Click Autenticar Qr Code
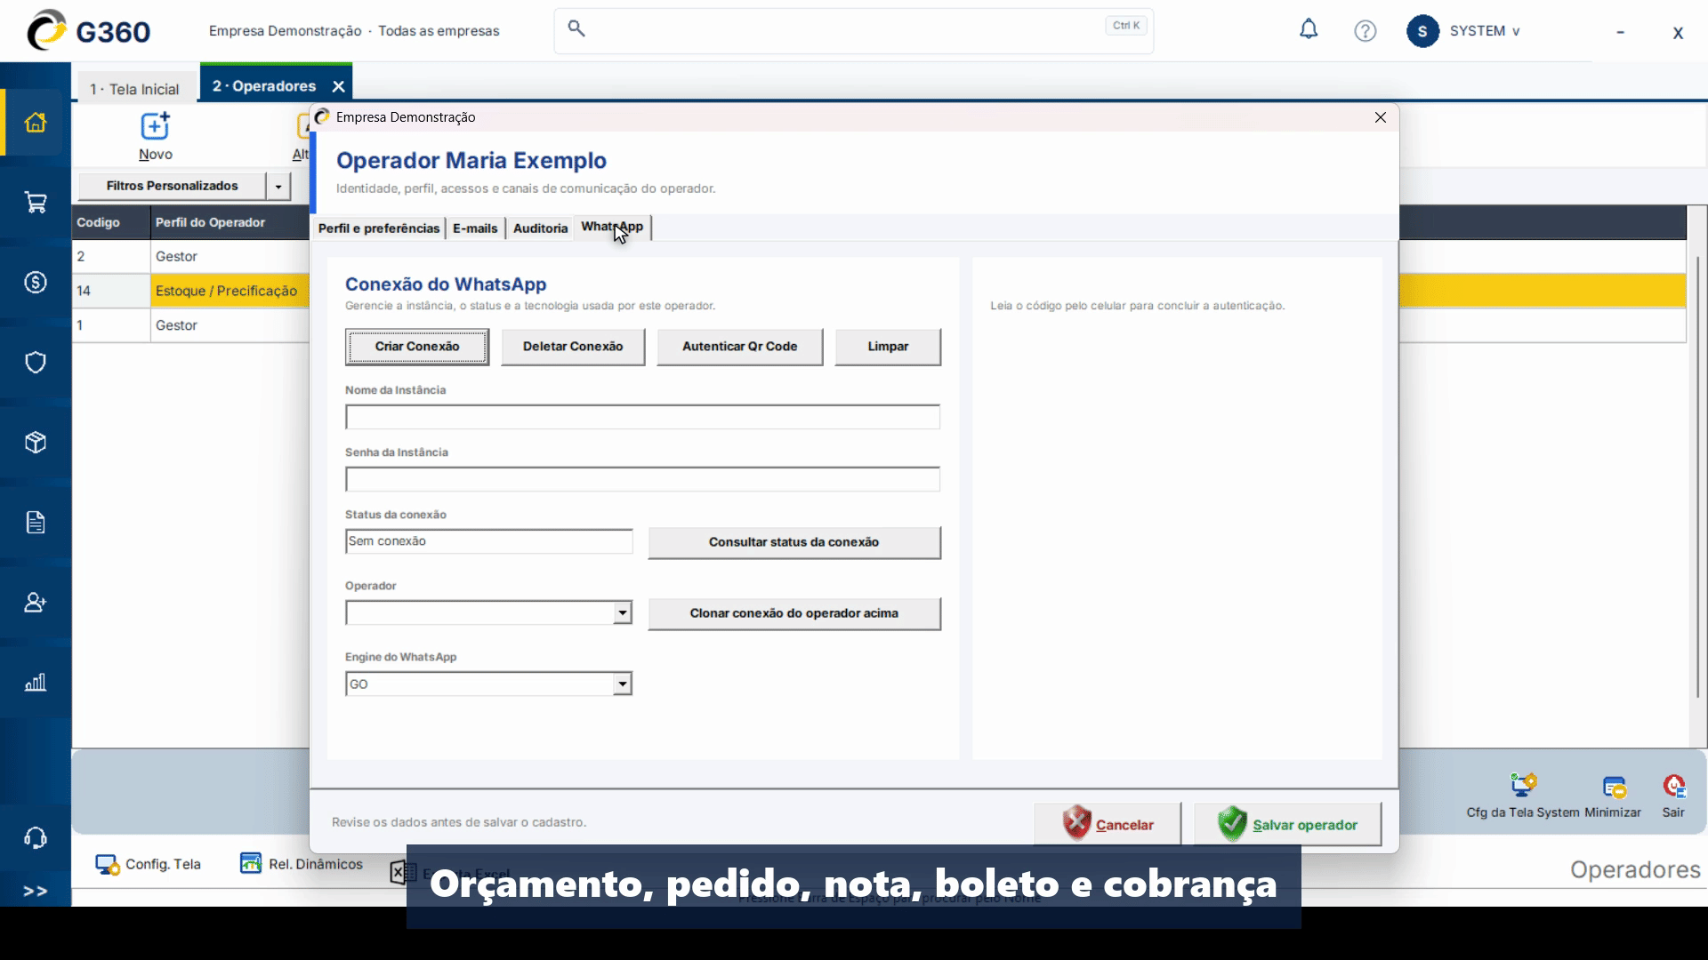 [x=740, y=347]
